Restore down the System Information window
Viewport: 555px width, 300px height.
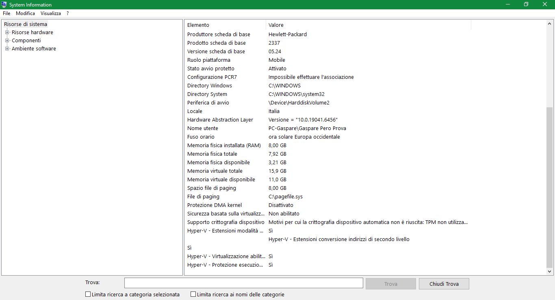[526, 4]
